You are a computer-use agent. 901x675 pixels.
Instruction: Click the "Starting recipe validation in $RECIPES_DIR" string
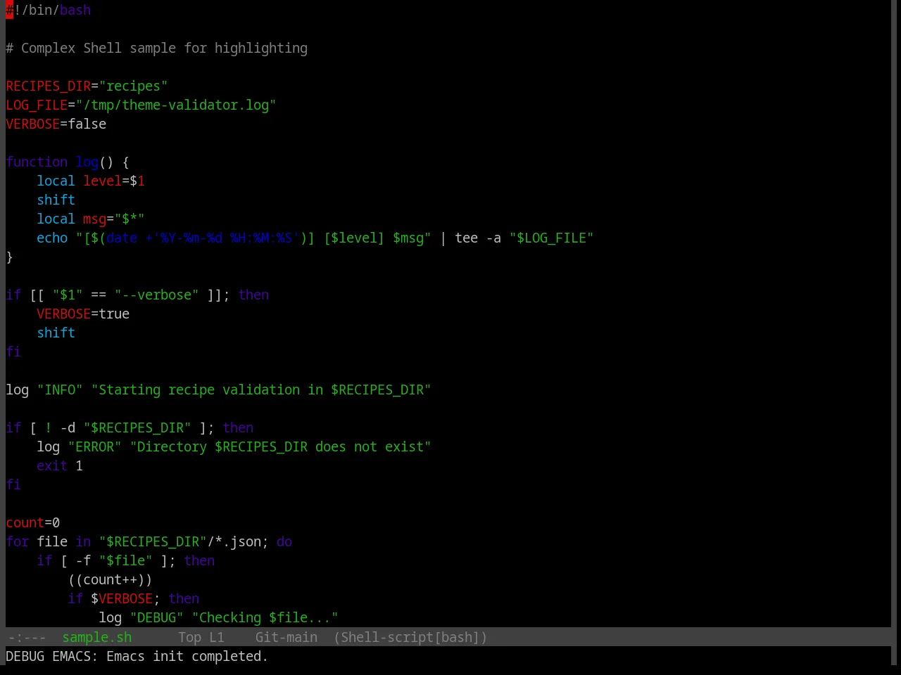tap(261, 390)
